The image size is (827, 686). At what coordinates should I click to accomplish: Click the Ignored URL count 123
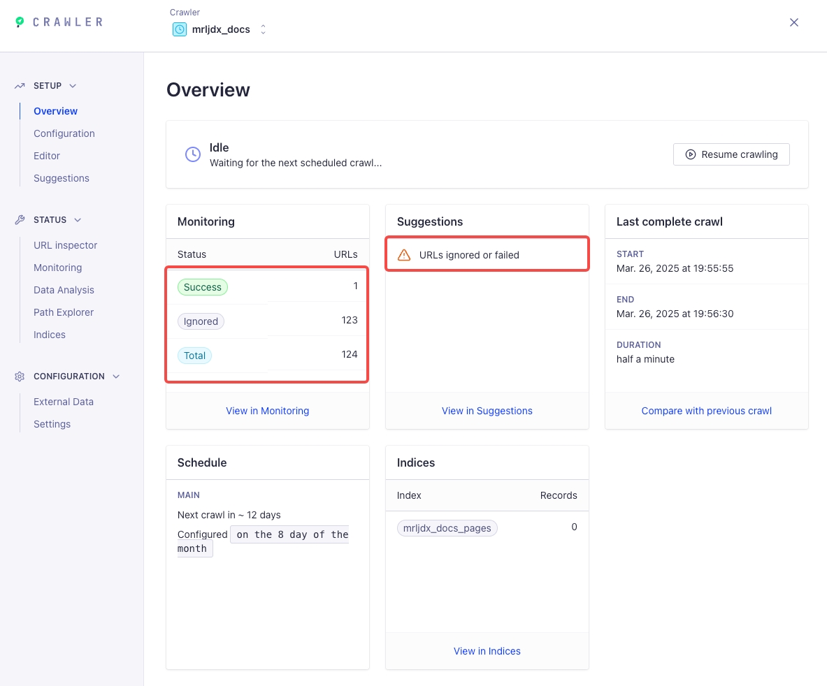349,321
